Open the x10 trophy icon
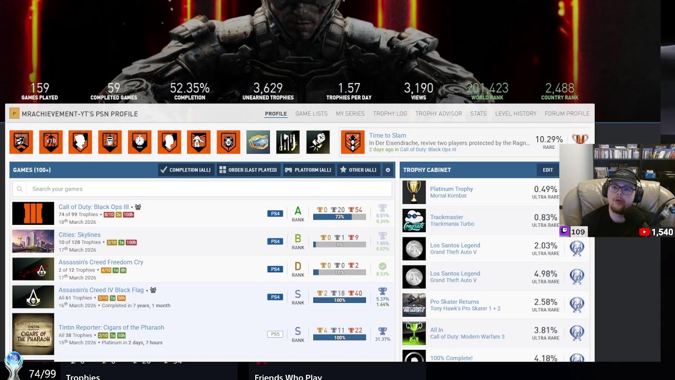 (51, 142)
